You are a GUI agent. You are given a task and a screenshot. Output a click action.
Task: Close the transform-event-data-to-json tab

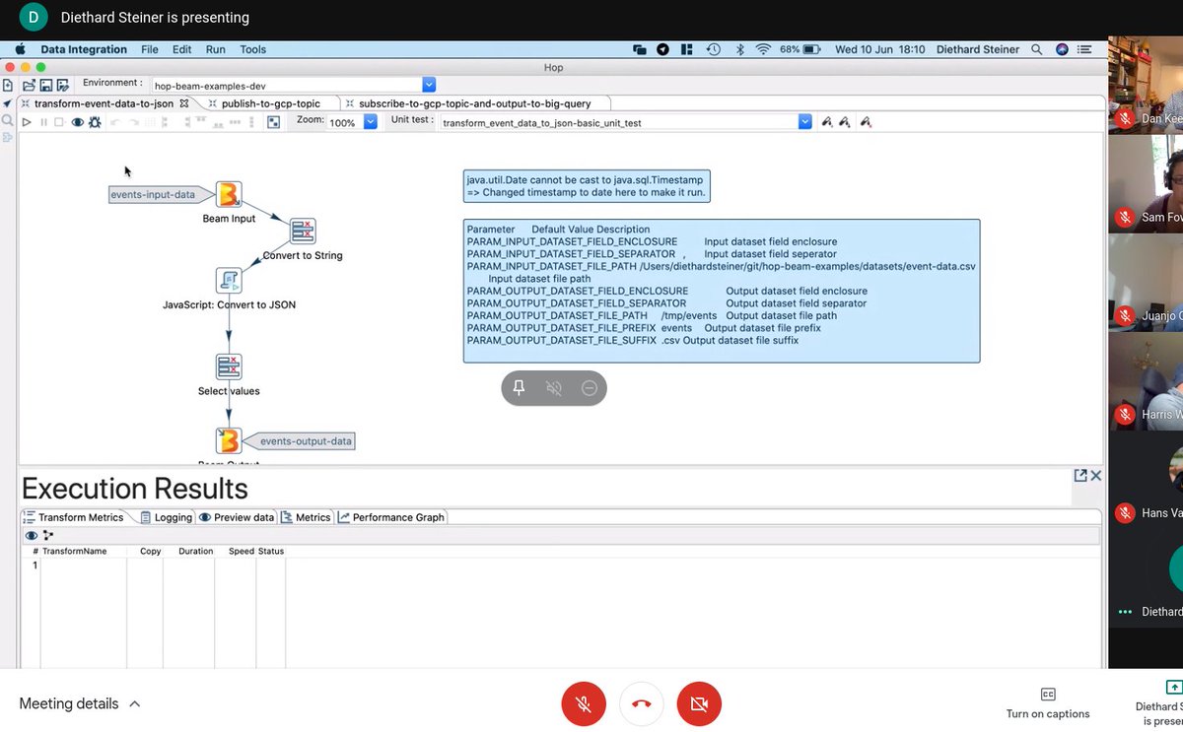click(184, 102)
